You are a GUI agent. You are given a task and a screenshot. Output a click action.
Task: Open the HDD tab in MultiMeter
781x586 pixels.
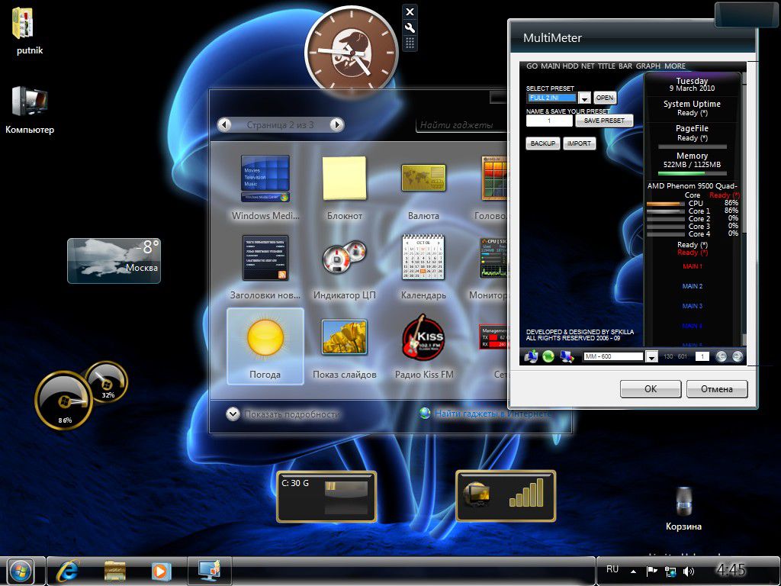(x=570, y=66)
